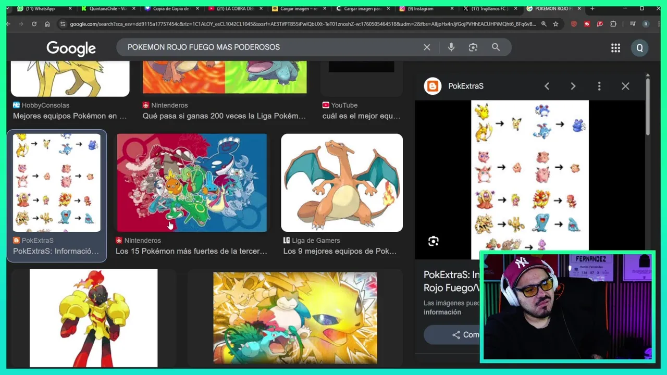Grab the preview panel vertical scrollbar

pos(648,107)
